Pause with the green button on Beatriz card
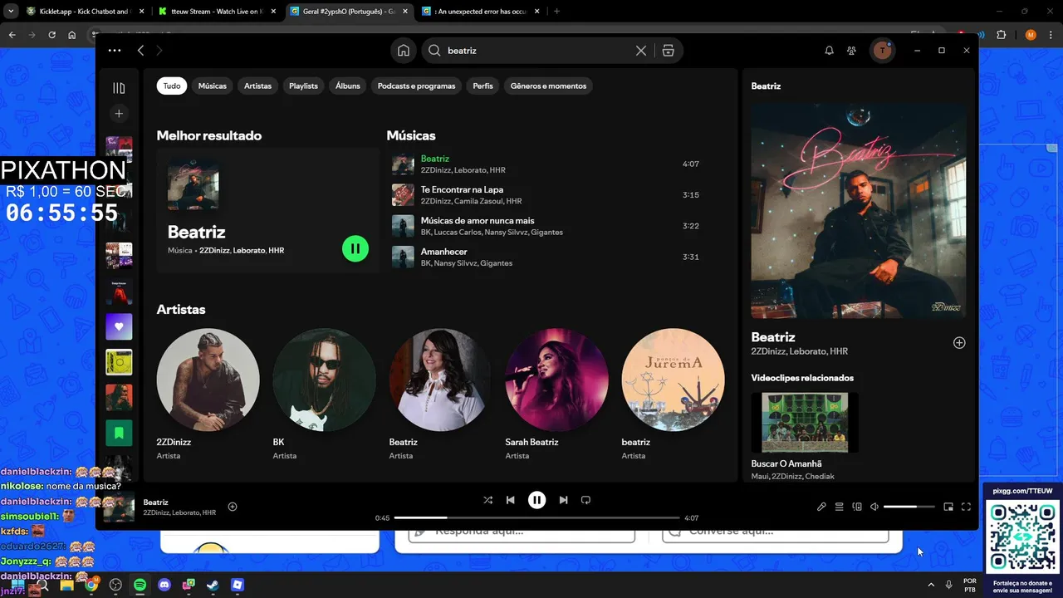This screenshot has height=598, width=1063. (x=355, y=248)
